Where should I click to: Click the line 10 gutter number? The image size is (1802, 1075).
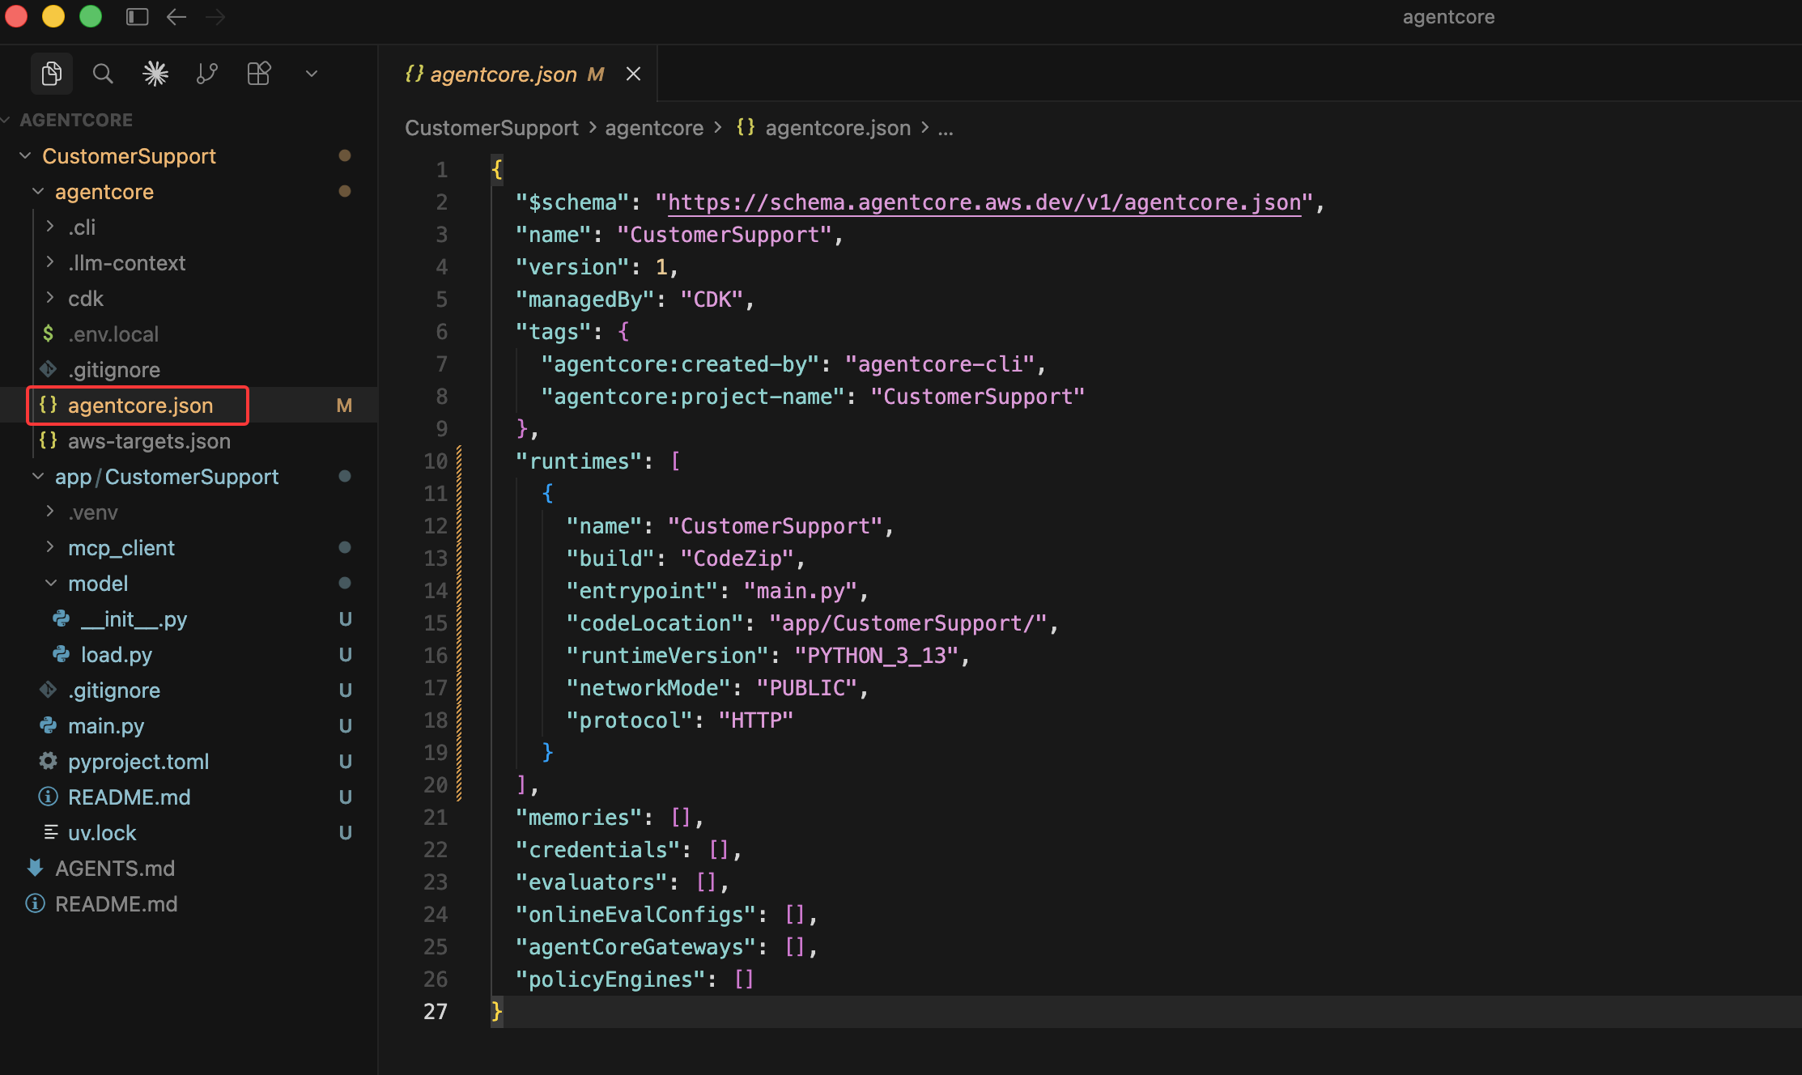coord(436,461)
